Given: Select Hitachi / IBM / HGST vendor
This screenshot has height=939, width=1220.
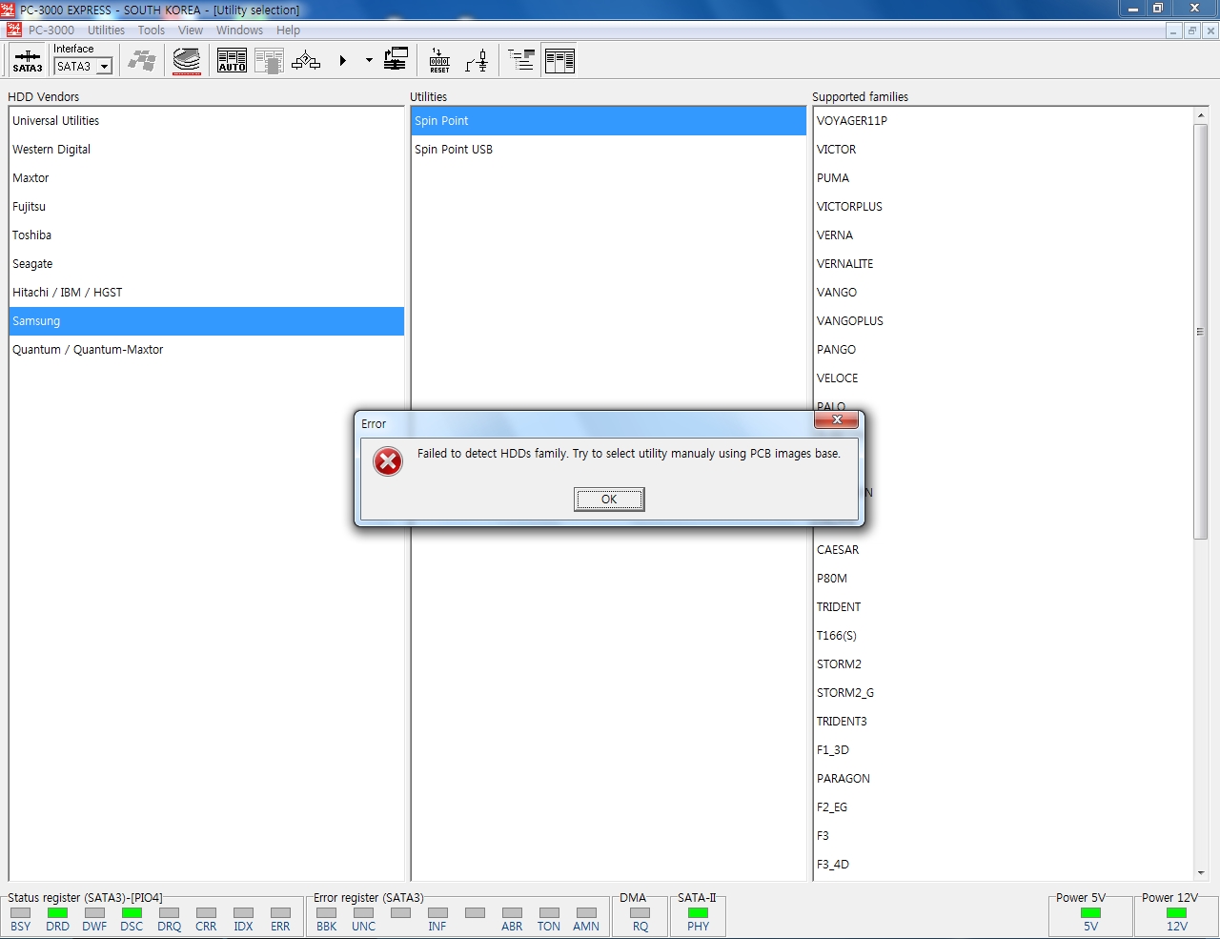Looking at the screenshot, I should [207, 293].
